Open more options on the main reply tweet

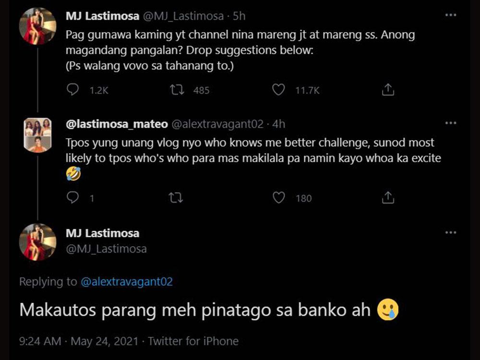[450, 232]
